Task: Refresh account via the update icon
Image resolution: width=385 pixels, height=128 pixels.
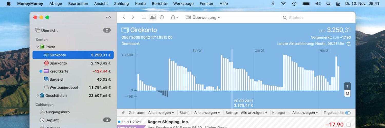Action: coord(349,44)
